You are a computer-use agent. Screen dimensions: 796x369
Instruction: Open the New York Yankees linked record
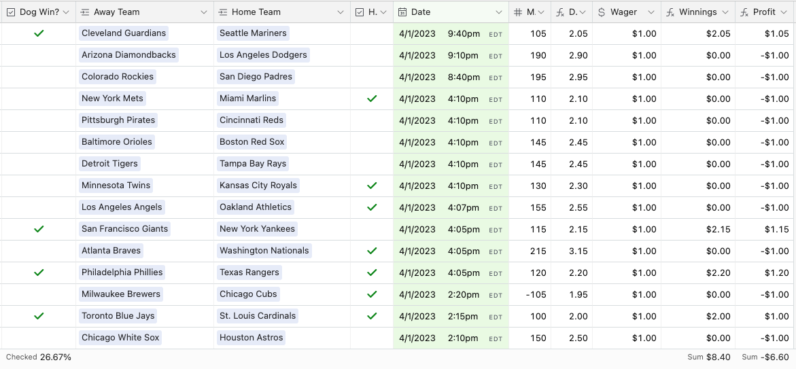(x=257, y=229)
